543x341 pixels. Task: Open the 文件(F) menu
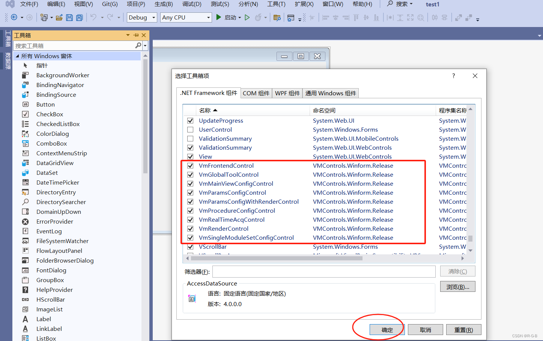tap(29, 4)
